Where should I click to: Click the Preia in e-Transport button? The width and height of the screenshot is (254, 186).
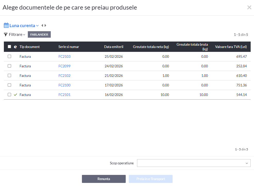point(151,179)
